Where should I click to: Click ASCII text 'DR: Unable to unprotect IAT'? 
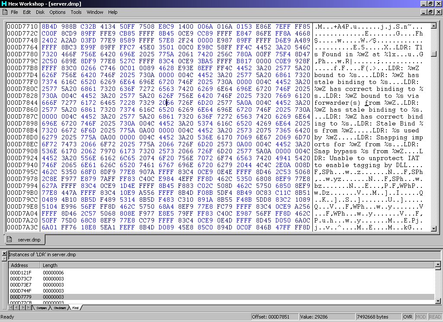pos(366,158)
